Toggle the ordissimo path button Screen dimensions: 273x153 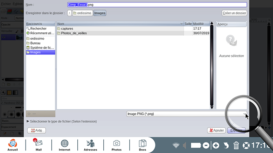coord(82,13)
